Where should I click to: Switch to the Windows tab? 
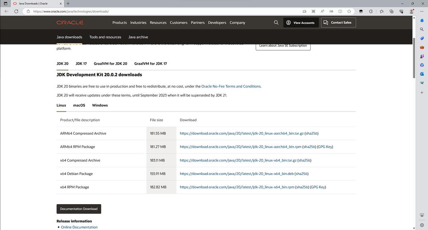click(100, 105)
